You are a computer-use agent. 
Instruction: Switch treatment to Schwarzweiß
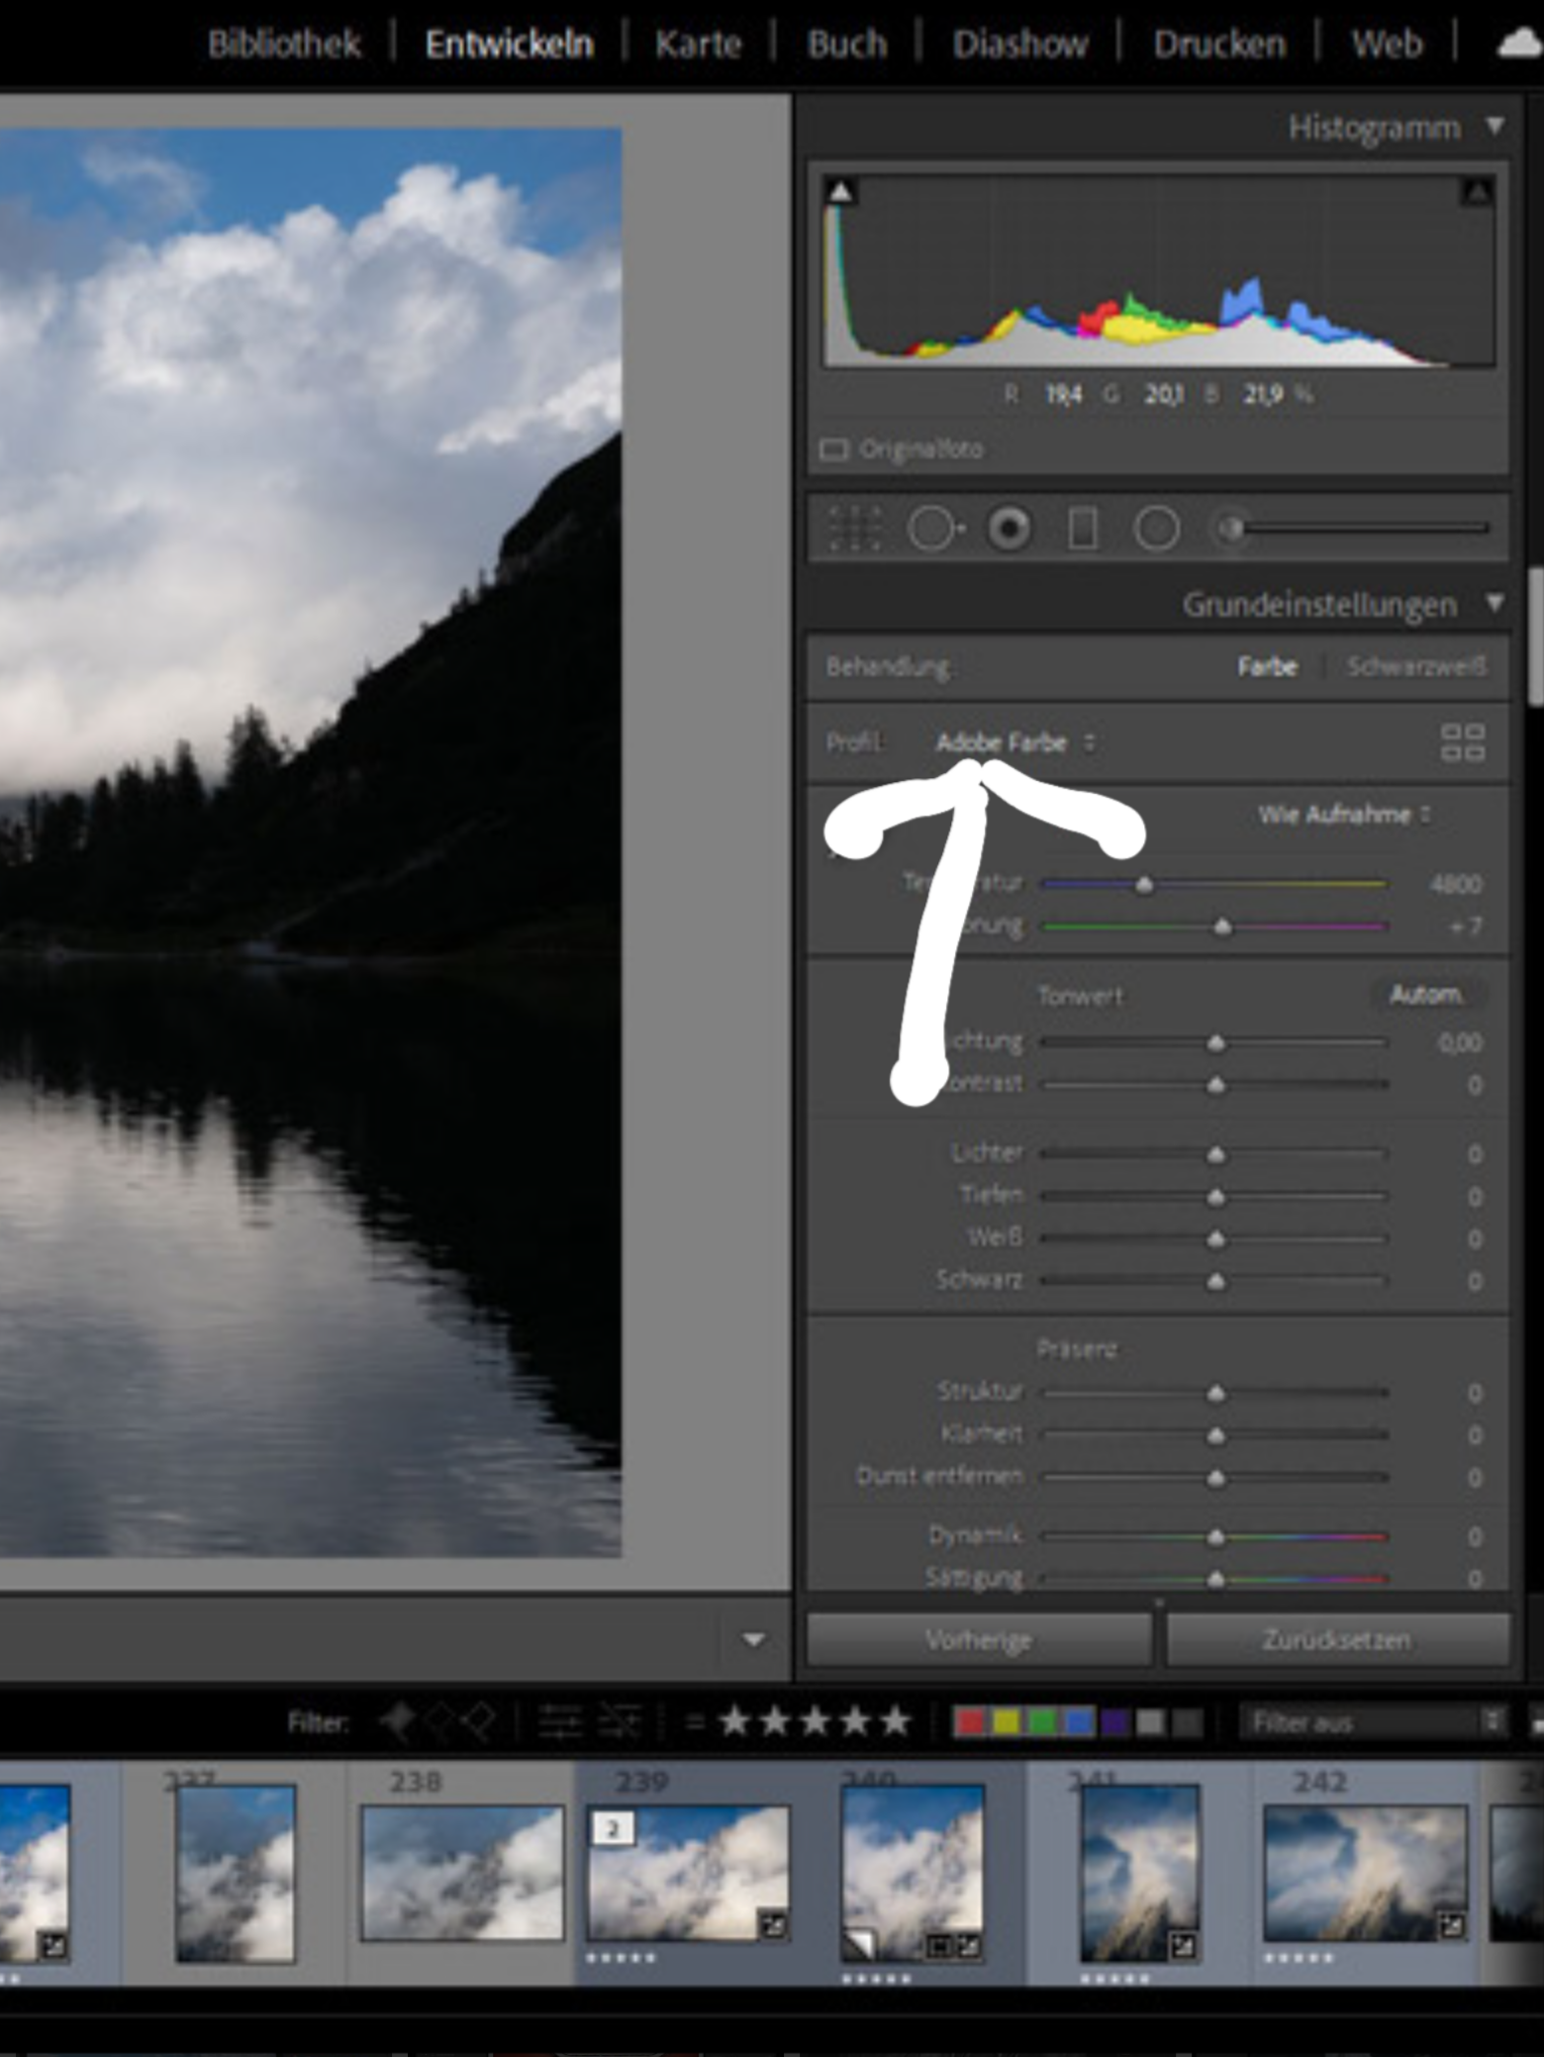click(1415, 667)
